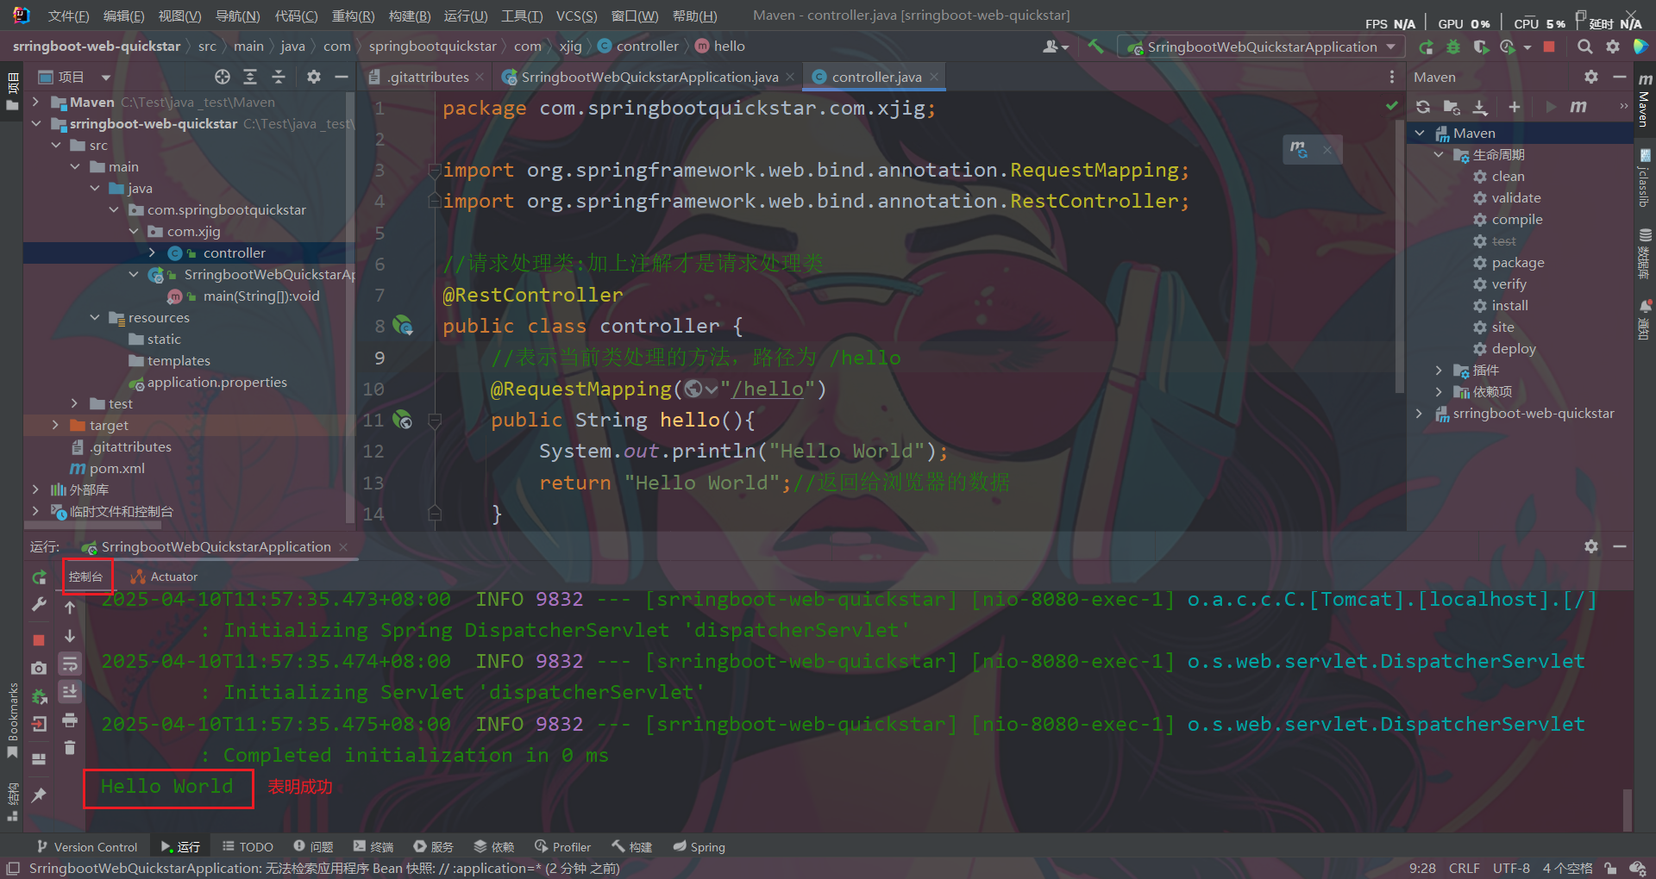Click floating Maven reload changes icon in editor
Screen dimensions: 1656x879
(x=1299, y=149)
